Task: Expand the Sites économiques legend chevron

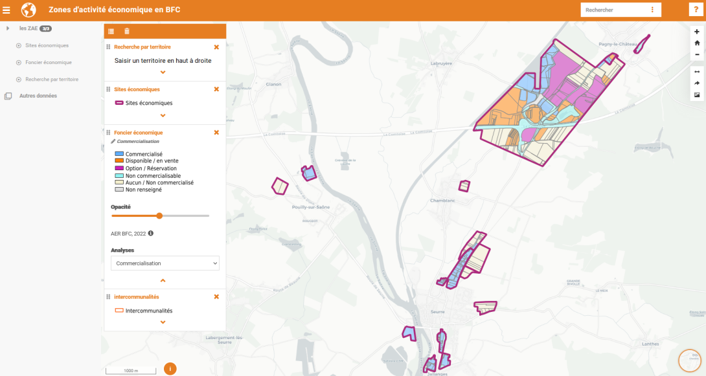Action: coord(163,115)
